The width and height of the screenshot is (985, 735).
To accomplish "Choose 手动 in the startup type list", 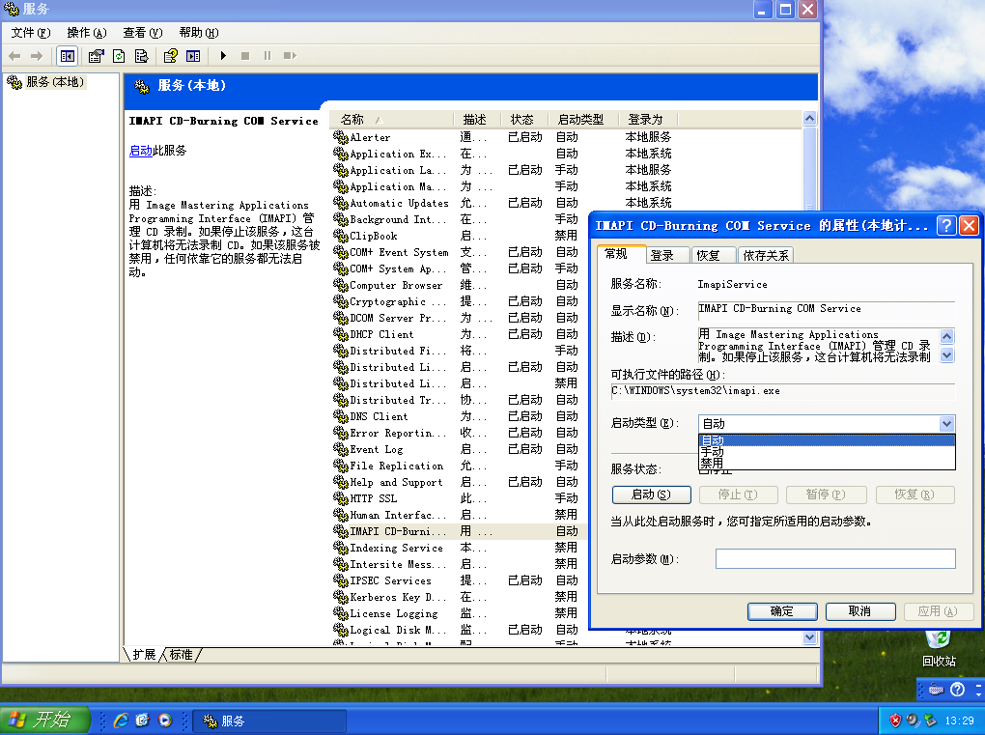I will tap(827, 452).
